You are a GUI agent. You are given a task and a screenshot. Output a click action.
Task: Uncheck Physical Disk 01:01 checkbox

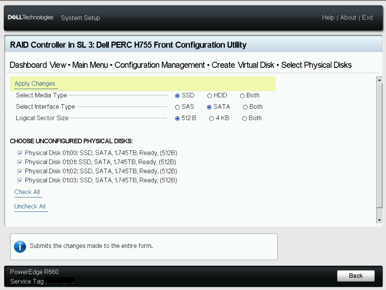20,162
